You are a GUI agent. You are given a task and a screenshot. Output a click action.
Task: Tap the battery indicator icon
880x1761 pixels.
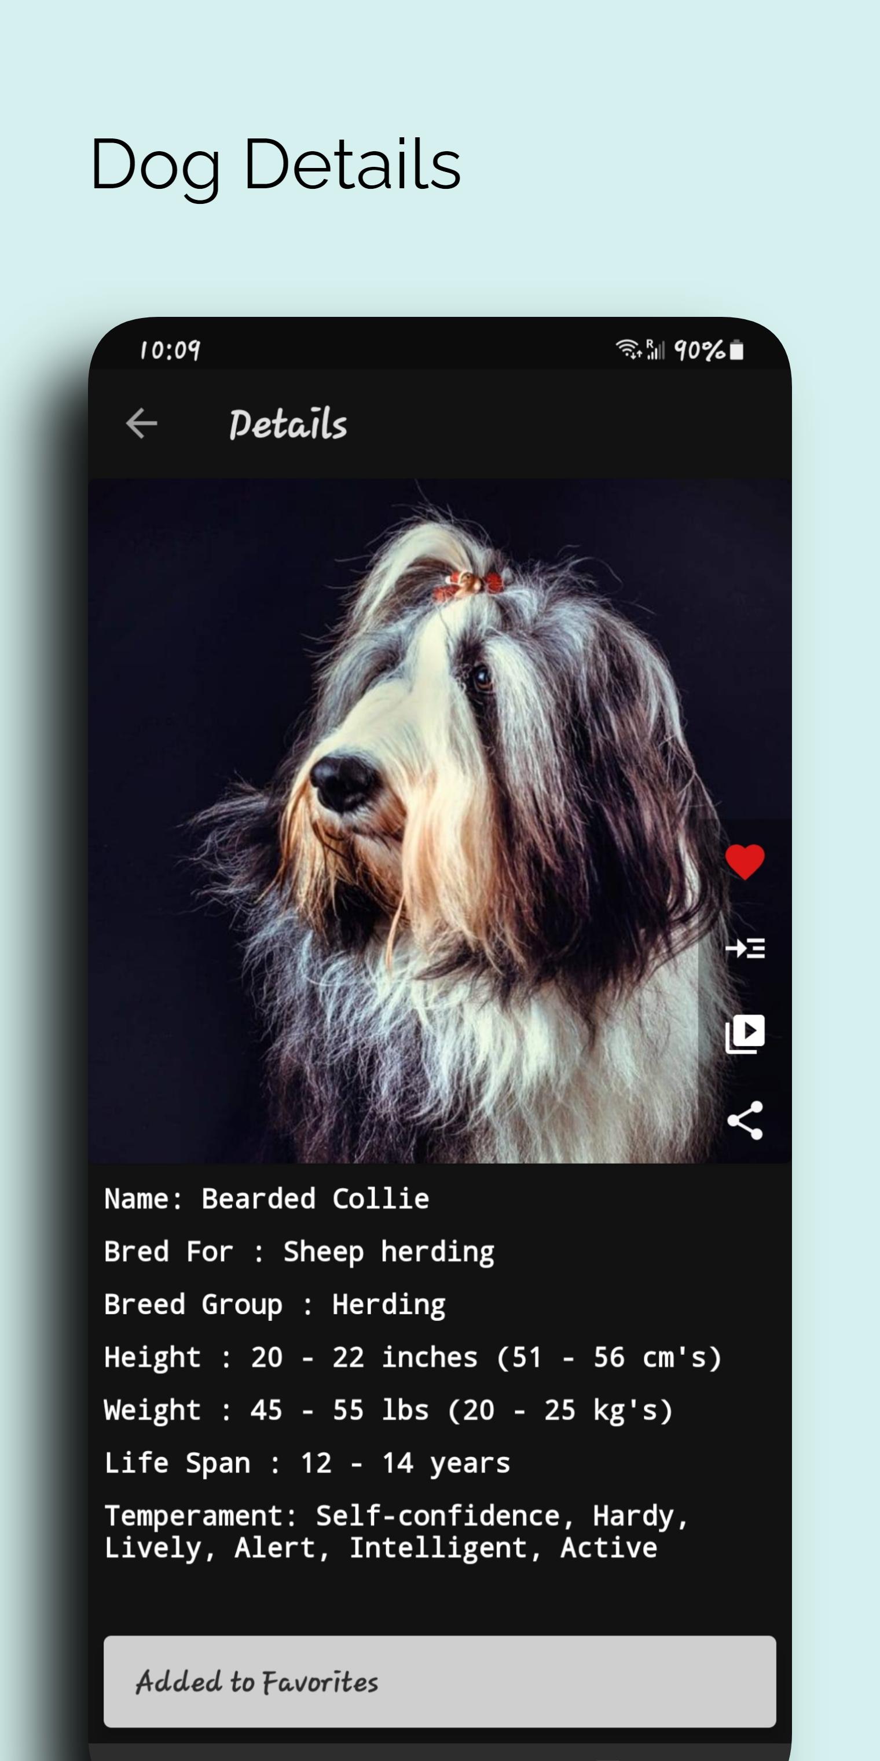[736, 350]
